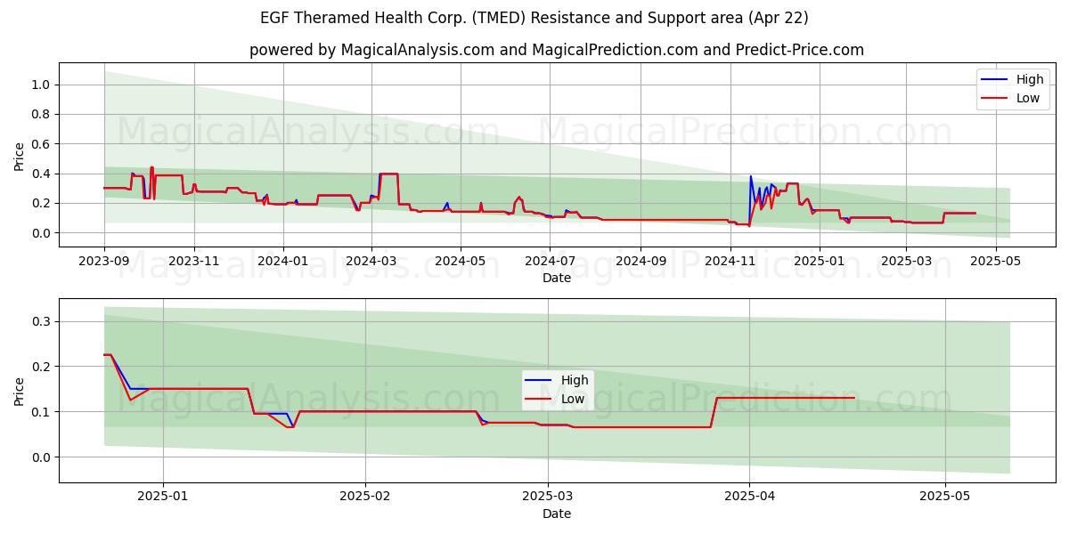Click top chart x-axis label '2025-03'
1069x534 pixels.
tap(905, 262)
